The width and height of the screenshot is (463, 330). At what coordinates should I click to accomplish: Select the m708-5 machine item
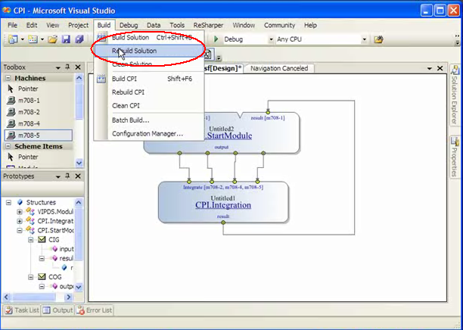point(39,135)
